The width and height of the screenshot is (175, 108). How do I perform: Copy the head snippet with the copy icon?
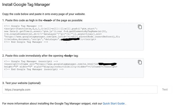(140, 27)
